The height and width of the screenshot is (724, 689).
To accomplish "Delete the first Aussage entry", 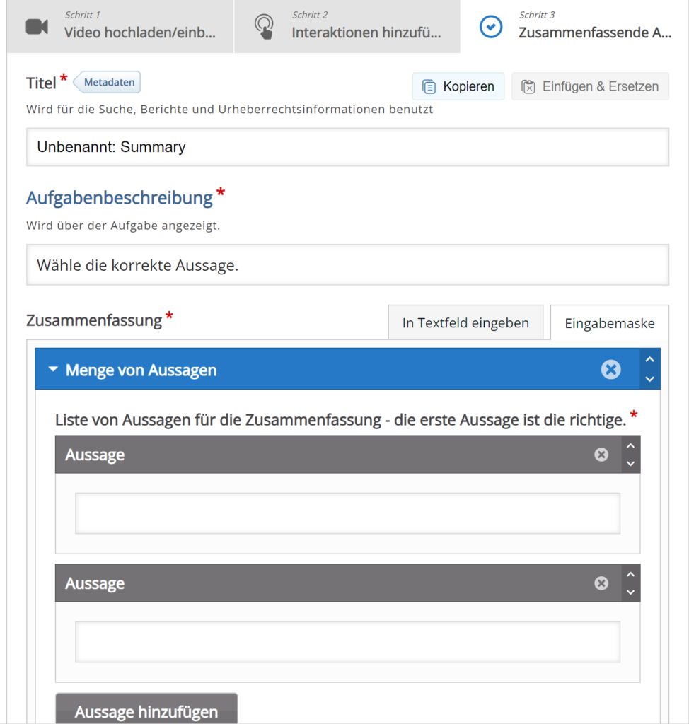I will tap(601, 455).
